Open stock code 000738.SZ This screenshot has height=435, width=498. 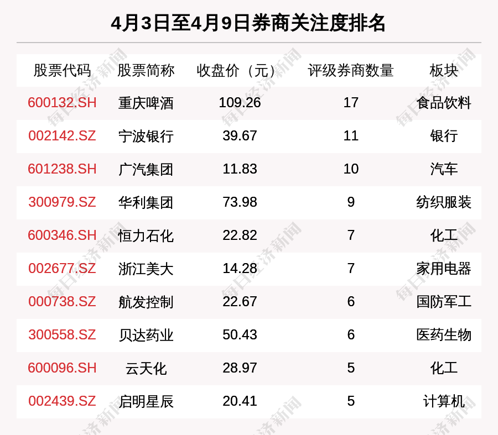pos(62,301)
